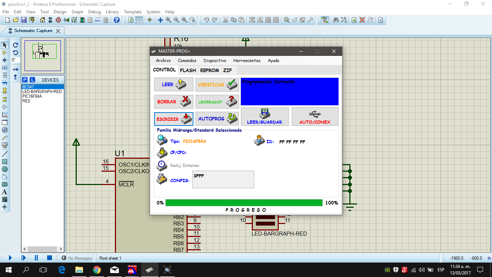Click the Zoom In magnifier icon

[x=169, y=20]
